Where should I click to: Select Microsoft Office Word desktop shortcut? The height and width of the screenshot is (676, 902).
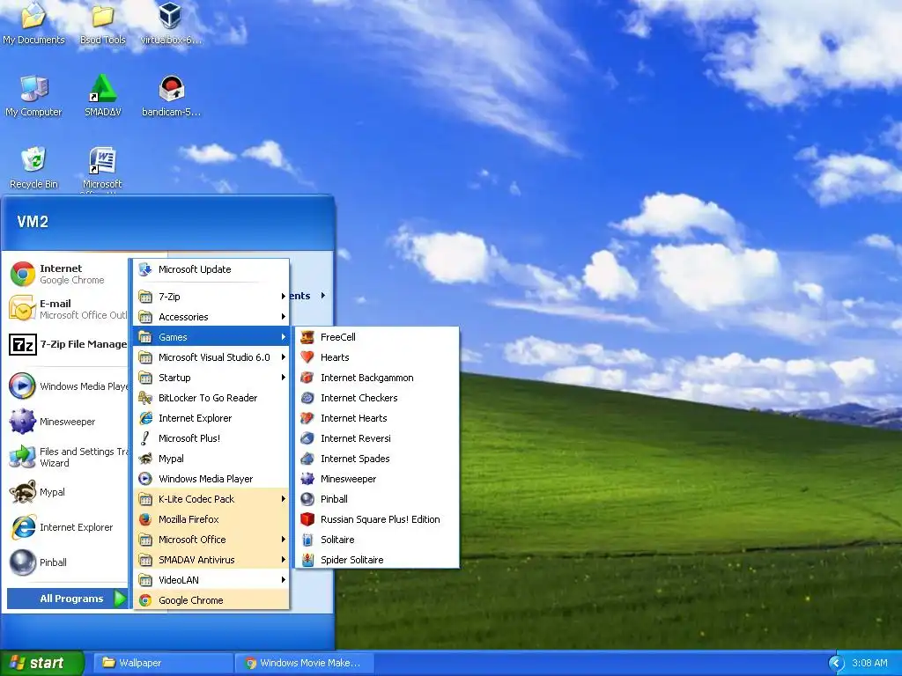(x=102, y=169)
